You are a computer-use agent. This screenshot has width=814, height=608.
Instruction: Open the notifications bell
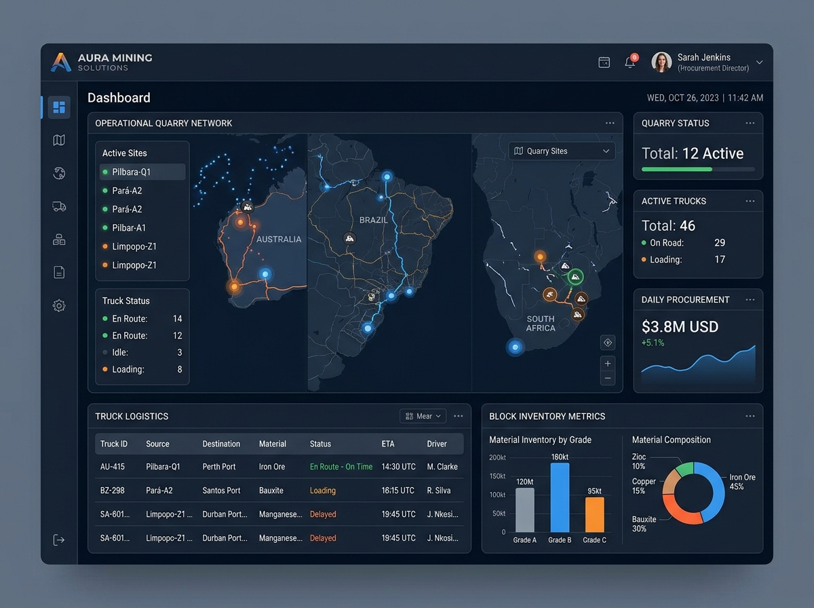pos(630,62)
